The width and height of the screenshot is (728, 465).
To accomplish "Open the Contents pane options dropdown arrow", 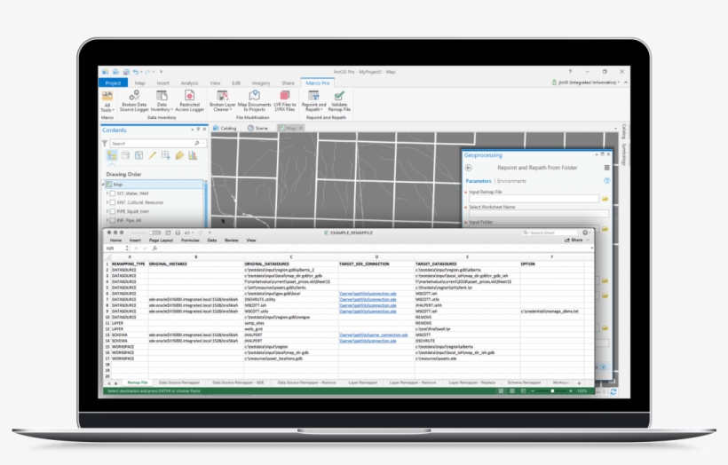I will pos(193,130).
